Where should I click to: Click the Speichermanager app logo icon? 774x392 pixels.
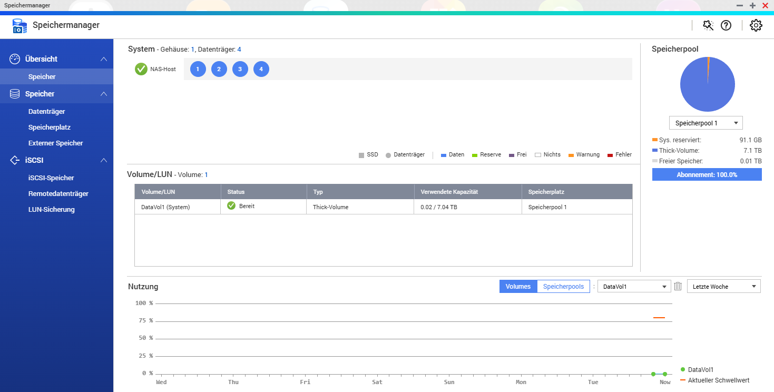pyautogui.click(x=19, y=26)
